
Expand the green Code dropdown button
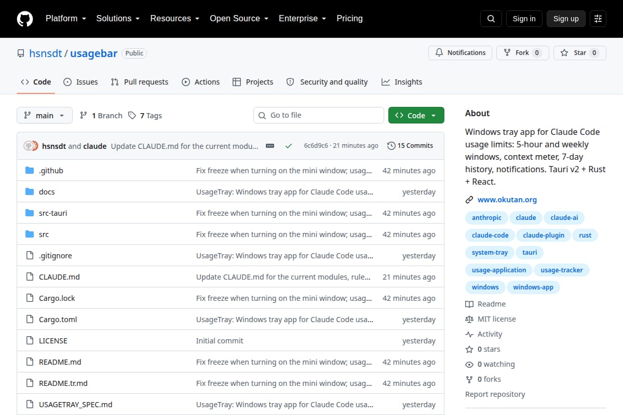coord(416,115)
